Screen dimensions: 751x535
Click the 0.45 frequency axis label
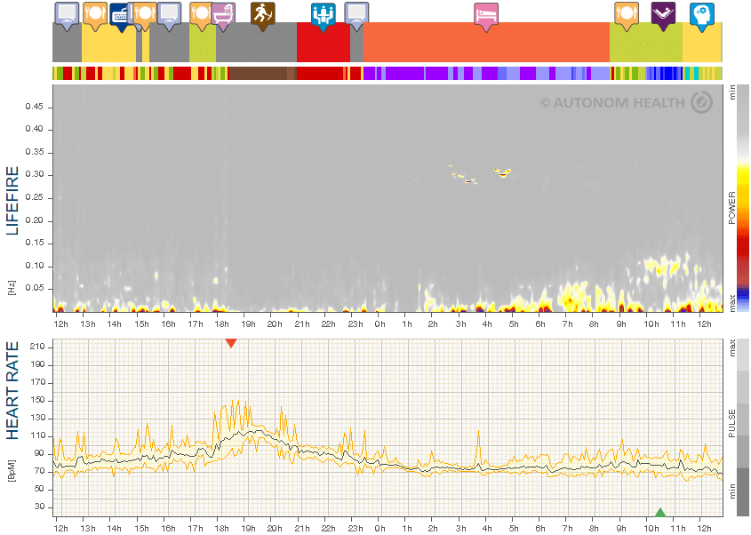(x=35, y=107)
